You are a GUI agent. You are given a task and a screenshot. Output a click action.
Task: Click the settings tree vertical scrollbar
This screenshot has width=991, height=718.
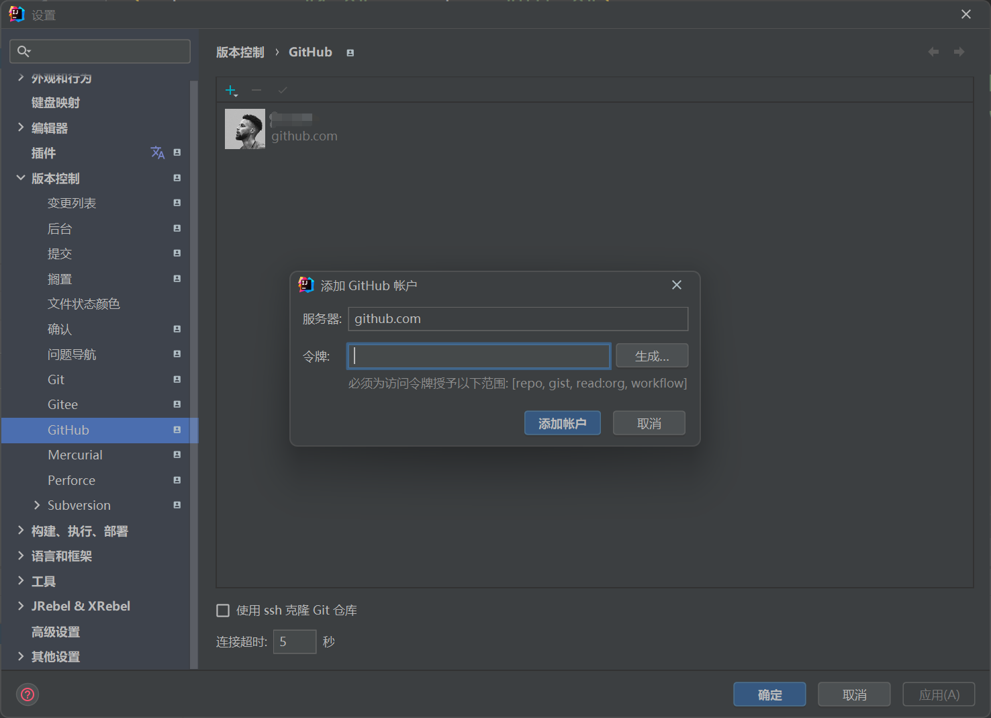194,374
